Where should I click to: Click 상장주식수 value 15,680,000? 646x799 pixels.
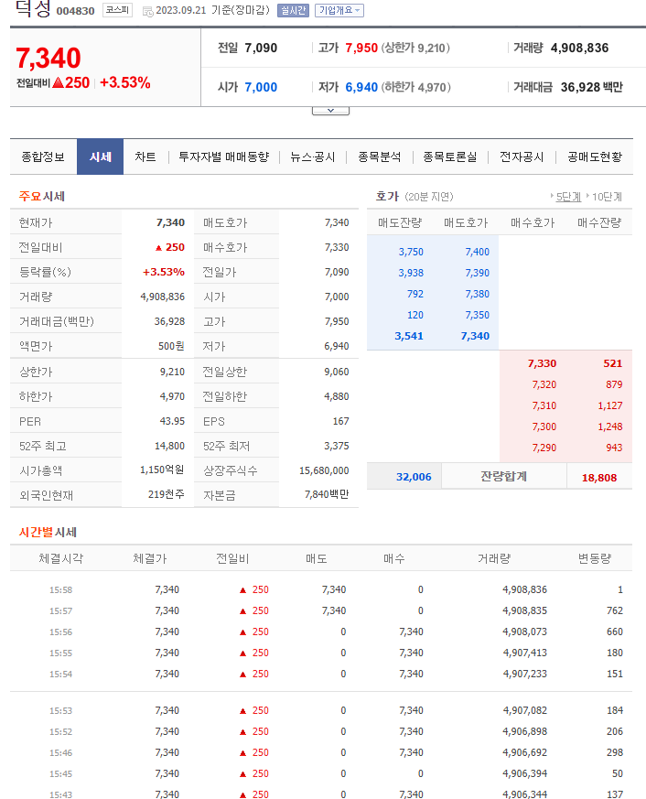(x=324, y=470)
